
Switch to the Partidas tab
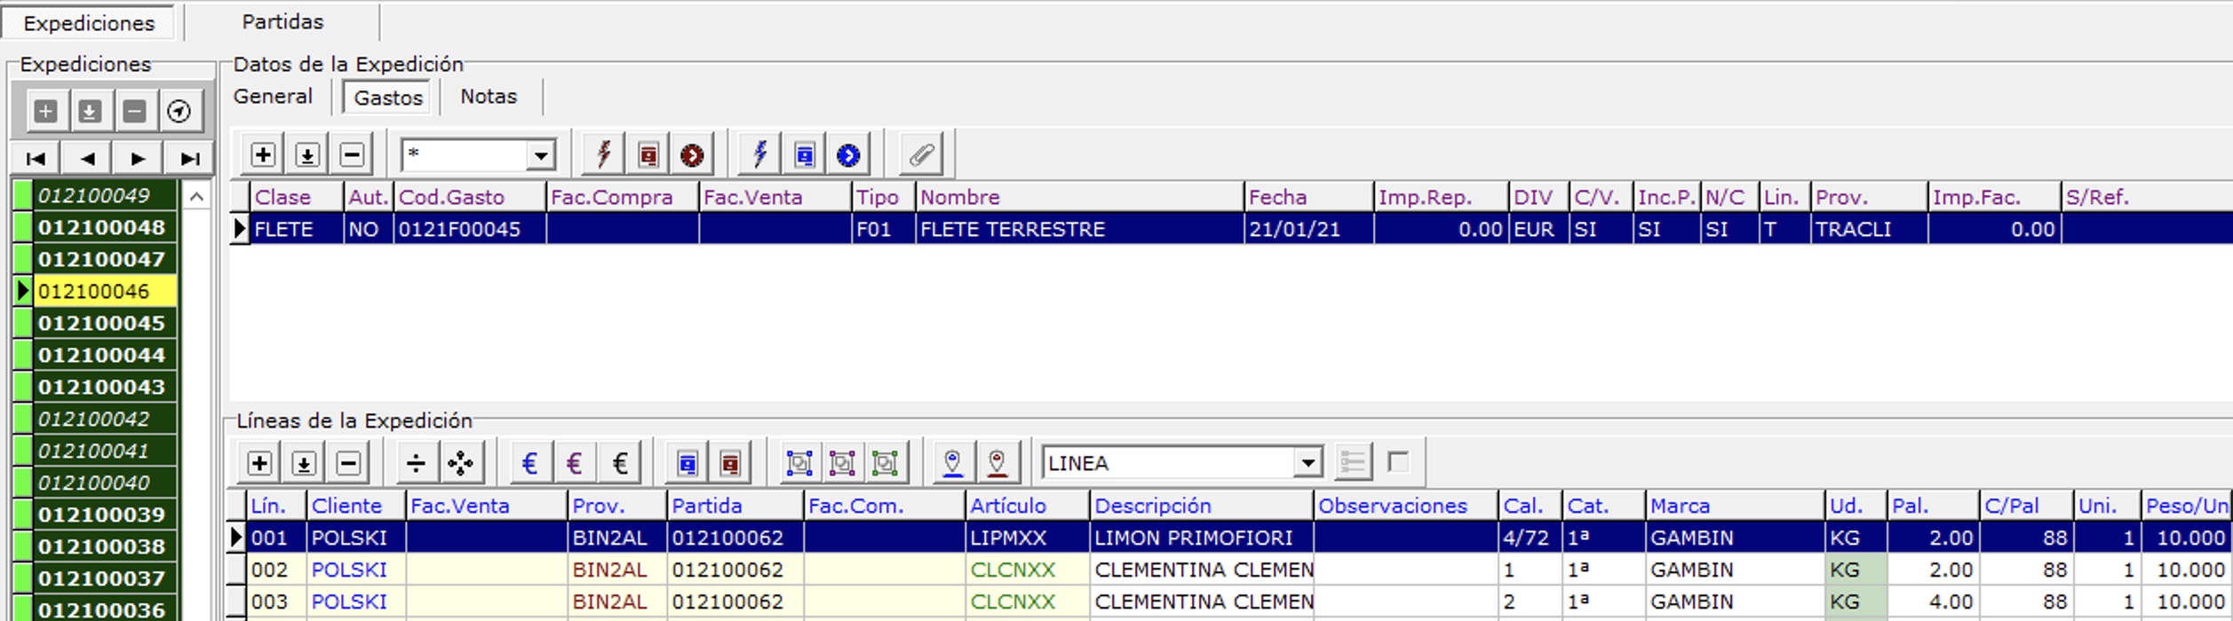[x=282, y=22]
